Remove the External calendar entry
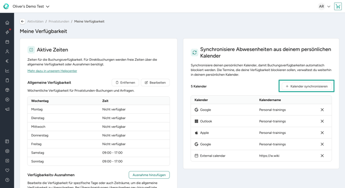The height and width of the screenshot is (188, 345). coord(322,156)
